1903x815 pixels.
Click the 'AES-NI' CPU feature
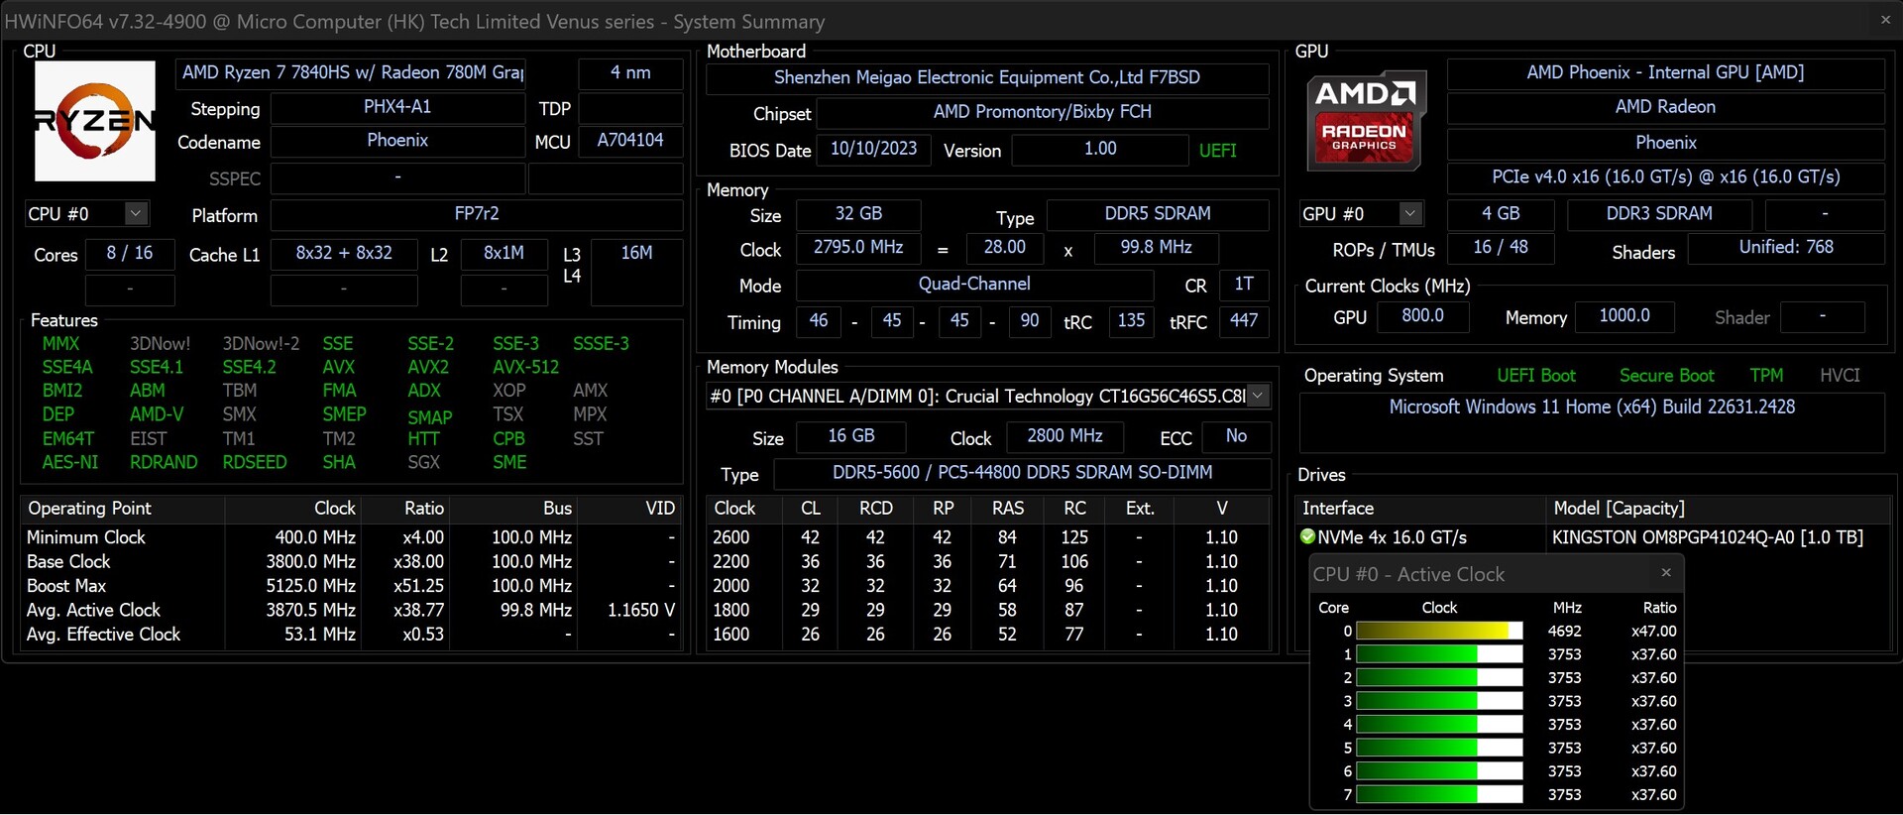tap(70, 462)
